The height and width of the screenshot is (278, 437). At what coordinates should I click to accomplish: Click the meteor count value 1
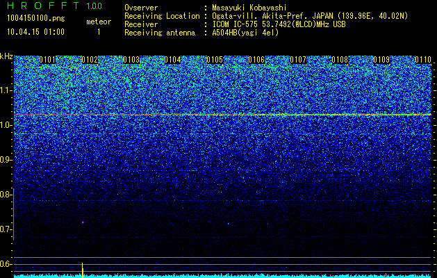coord(99,32)
